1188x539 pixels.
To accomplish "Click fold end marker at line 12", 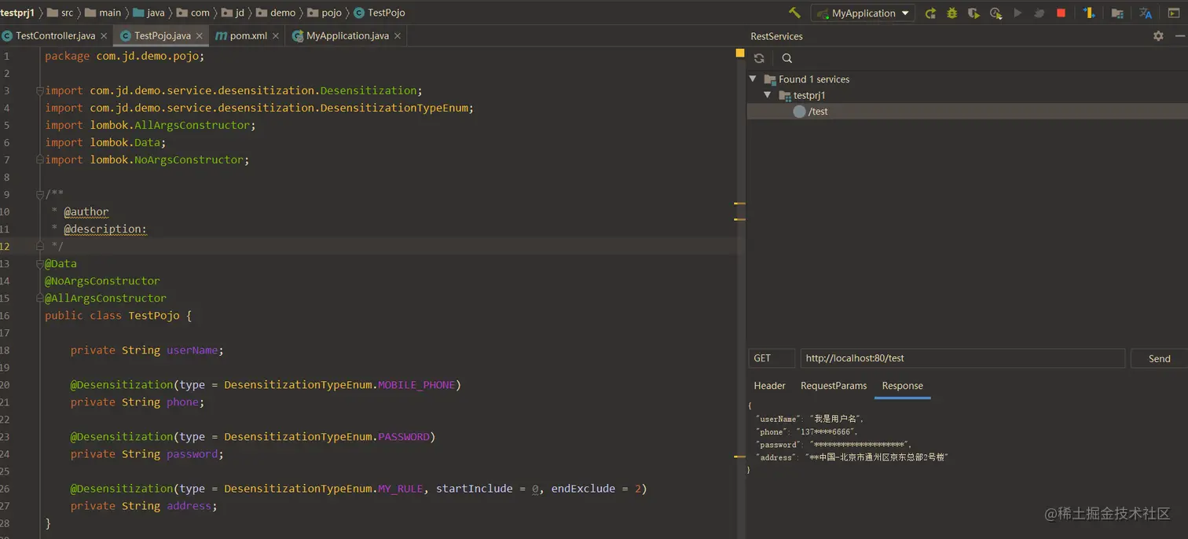I will 39,246.
